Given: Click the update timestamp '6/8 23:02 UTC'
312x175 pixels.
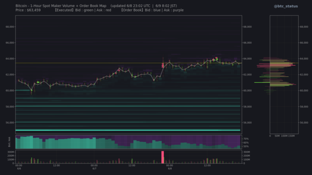Looking at the screenshot, I should (138, 6).
